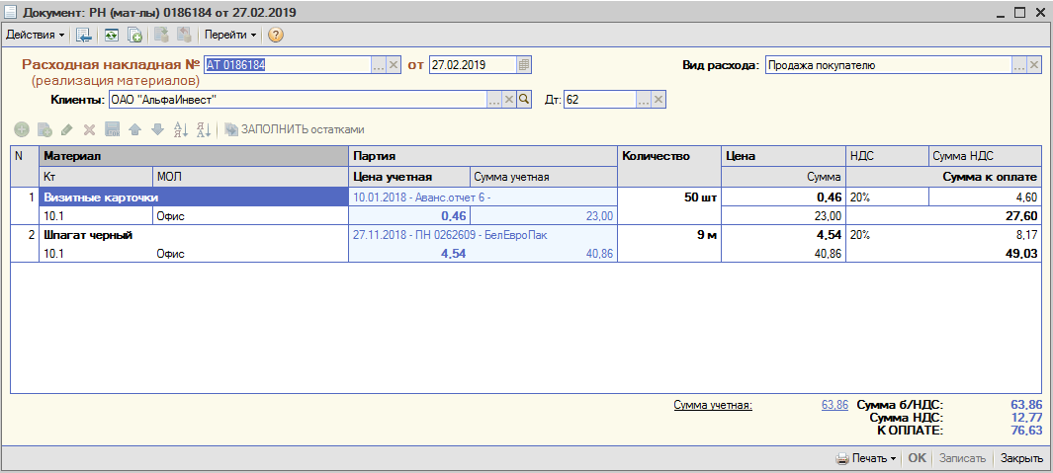Clear the invoice number with X button

(x=394, y=65)
